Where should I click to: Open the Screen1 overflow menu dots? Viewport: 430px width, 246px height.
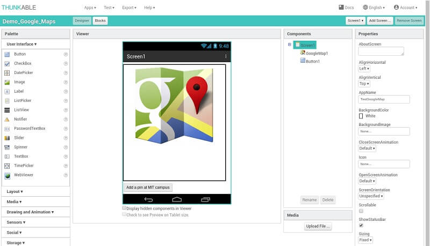(226, 56)
